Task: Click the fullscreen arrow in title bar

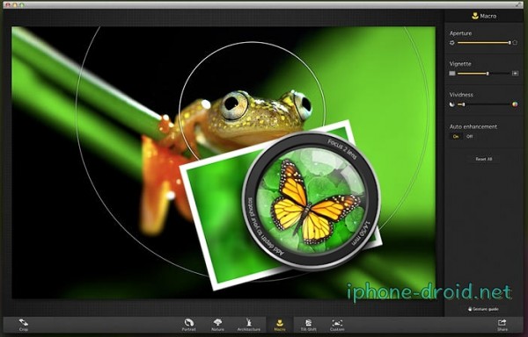Action: point(518,4)
